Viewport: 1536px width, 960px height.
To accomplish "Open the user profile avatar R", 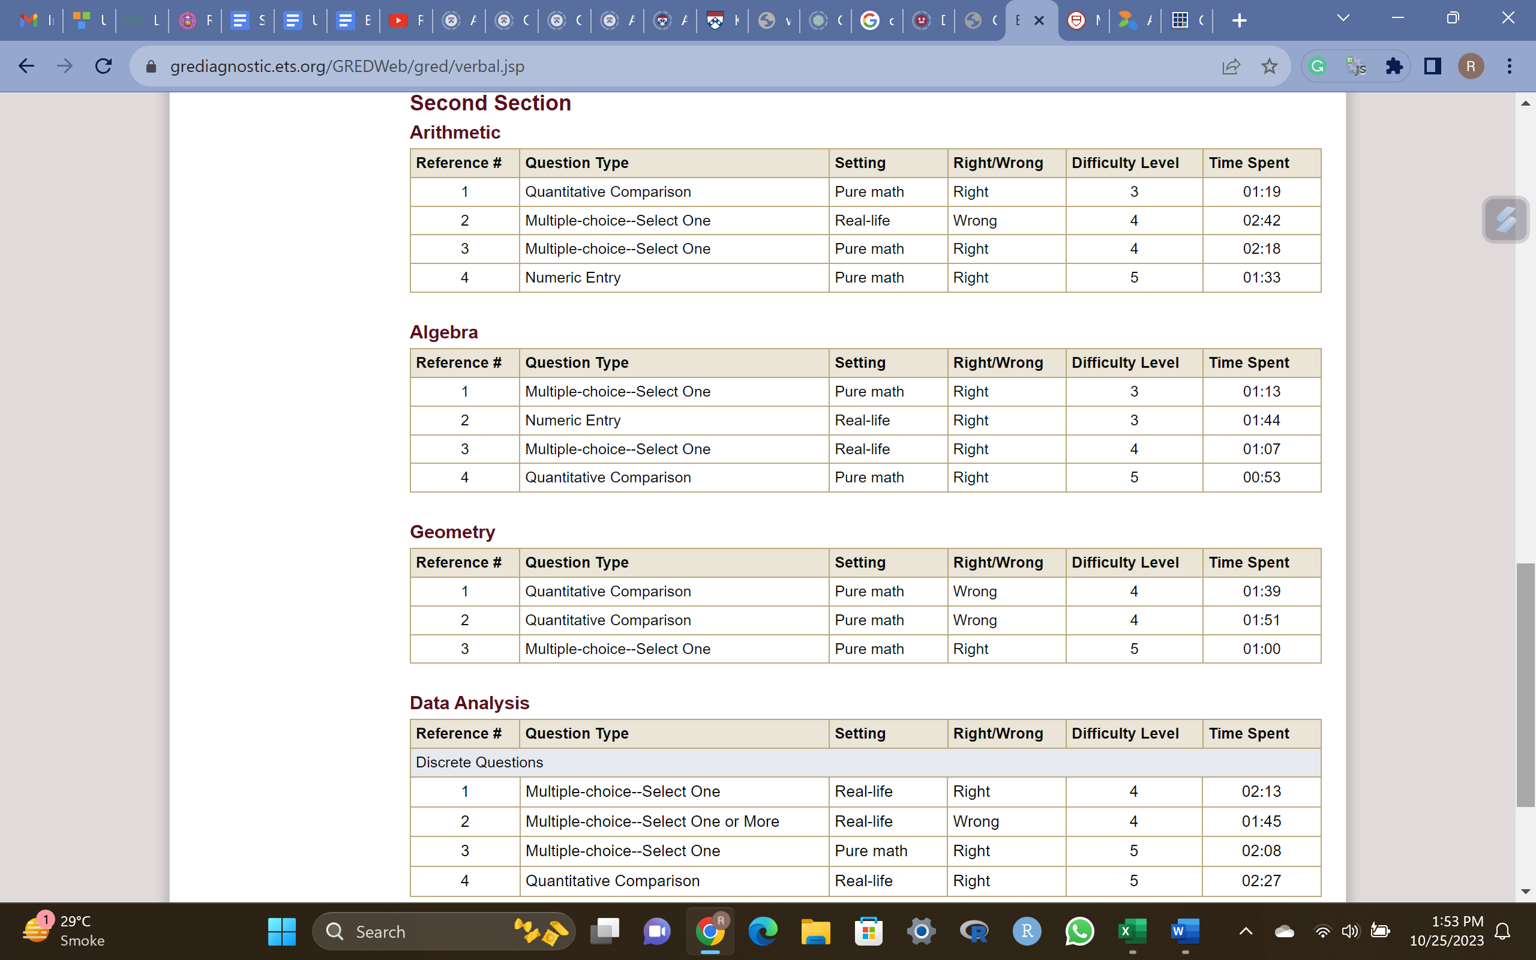I will 1471,66.
